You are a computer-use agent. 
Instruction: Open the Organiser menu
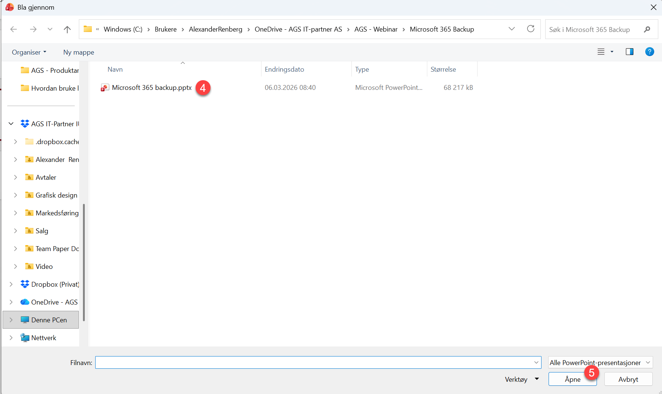29,52
